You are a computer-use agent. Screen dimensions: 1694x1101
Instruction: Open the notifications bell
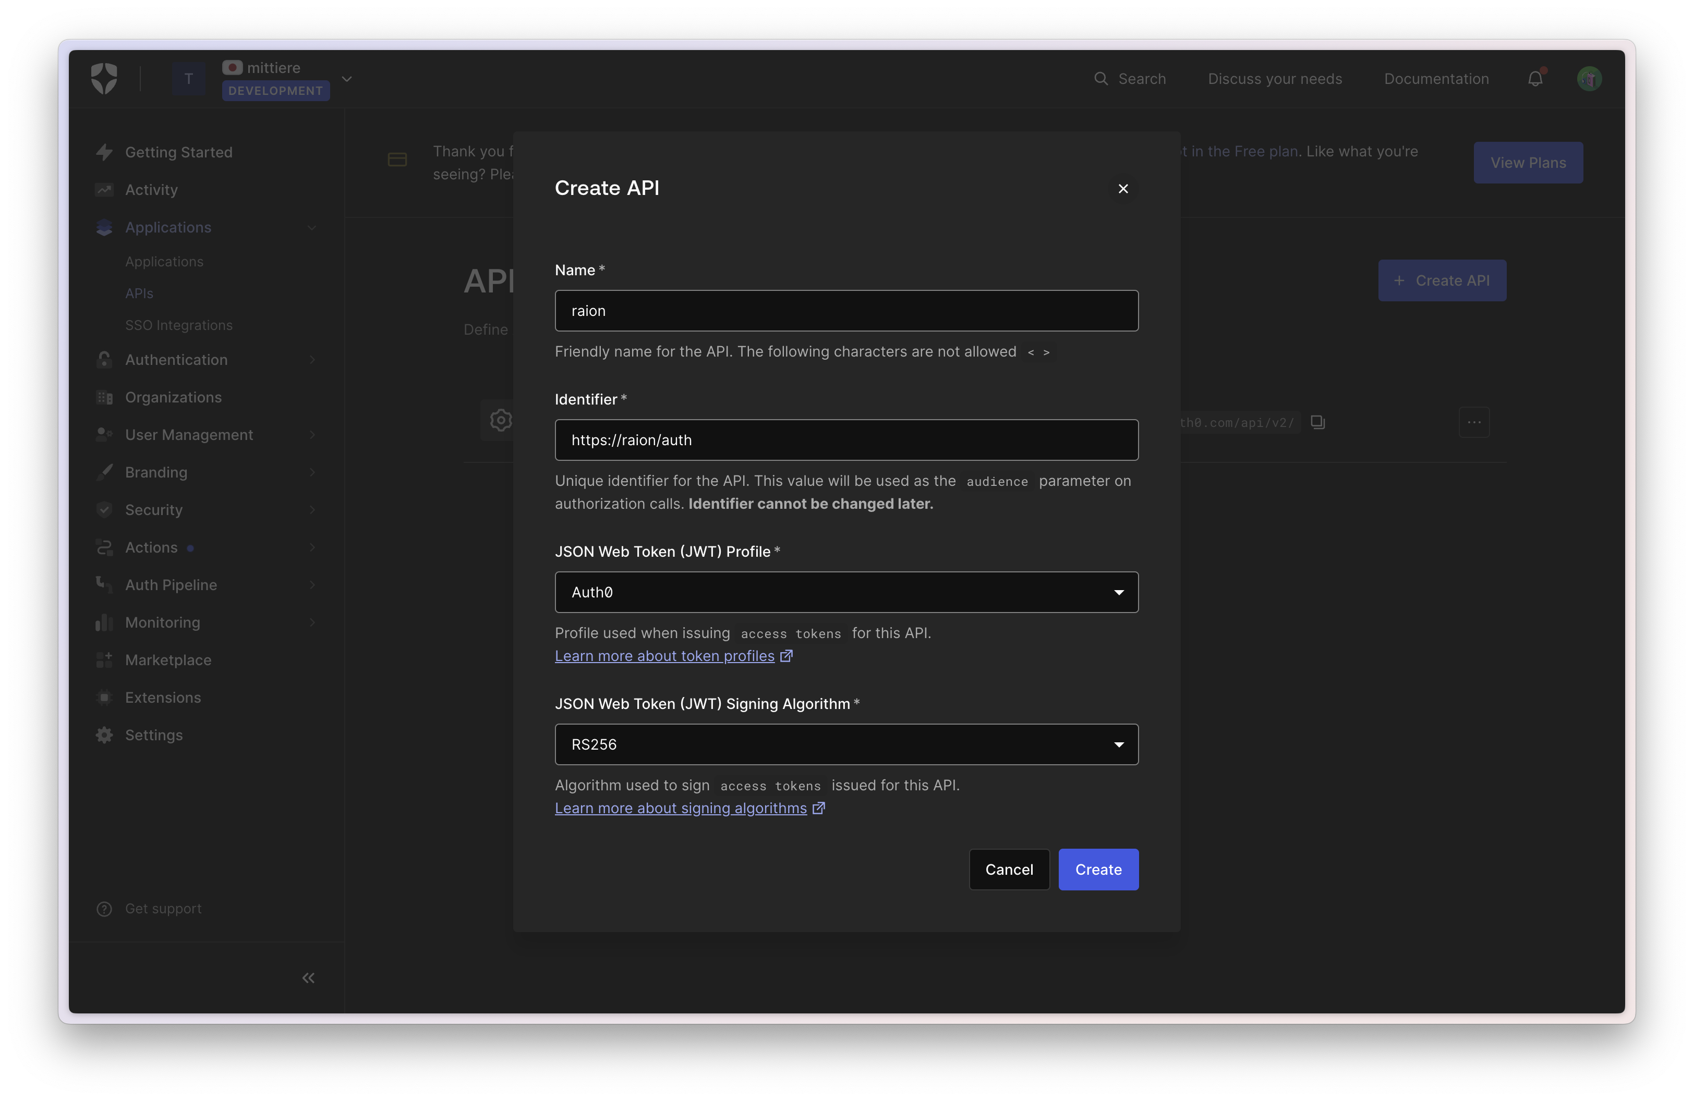[x=1535, y=79]
